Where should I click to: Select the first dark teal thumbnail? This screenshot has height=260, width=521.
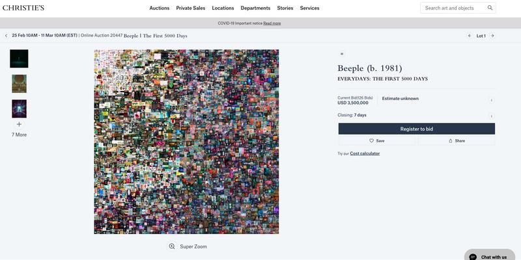[19, 58]
